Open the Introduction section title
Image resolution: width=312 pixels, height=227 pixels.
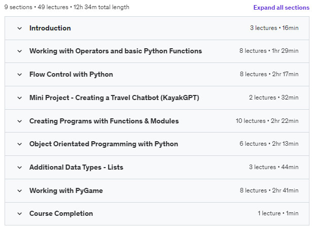[50, 28]
